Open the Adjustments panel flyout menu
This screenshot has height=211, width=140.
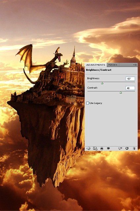tap(135, 65)
